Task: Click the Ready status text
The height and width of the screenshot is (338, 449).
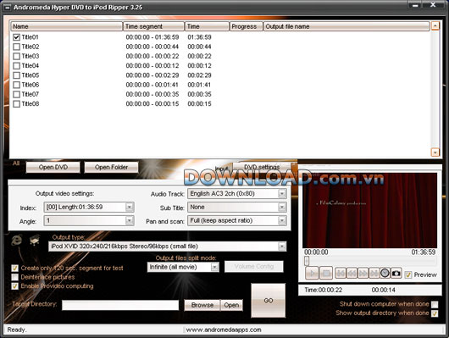Action: tap(17, 330)
